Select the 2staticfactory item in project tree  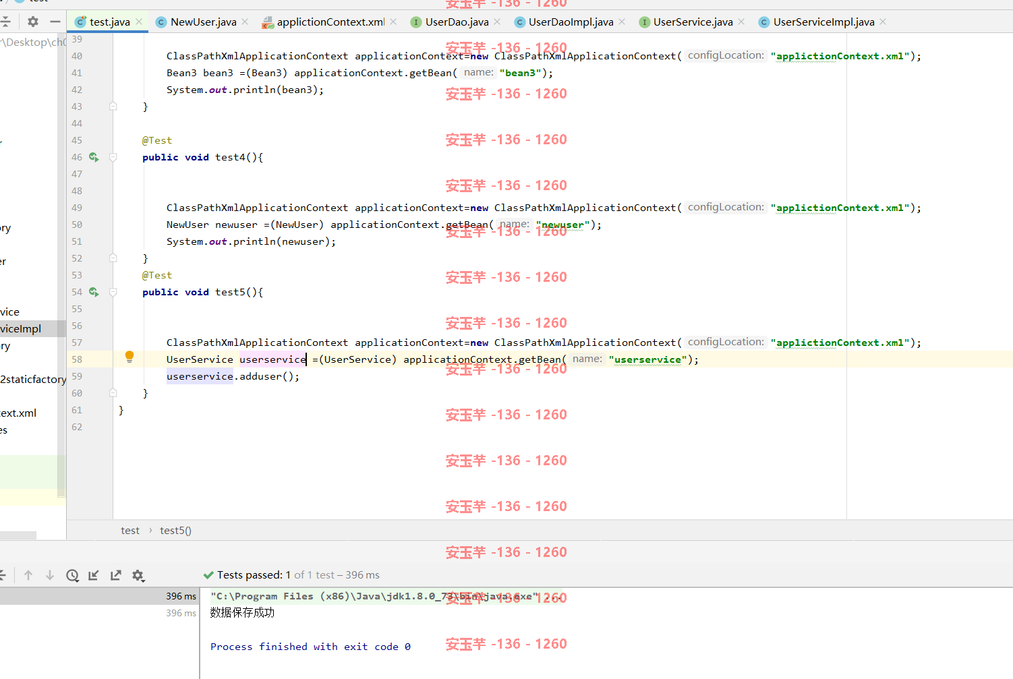(x=33, y=380)
